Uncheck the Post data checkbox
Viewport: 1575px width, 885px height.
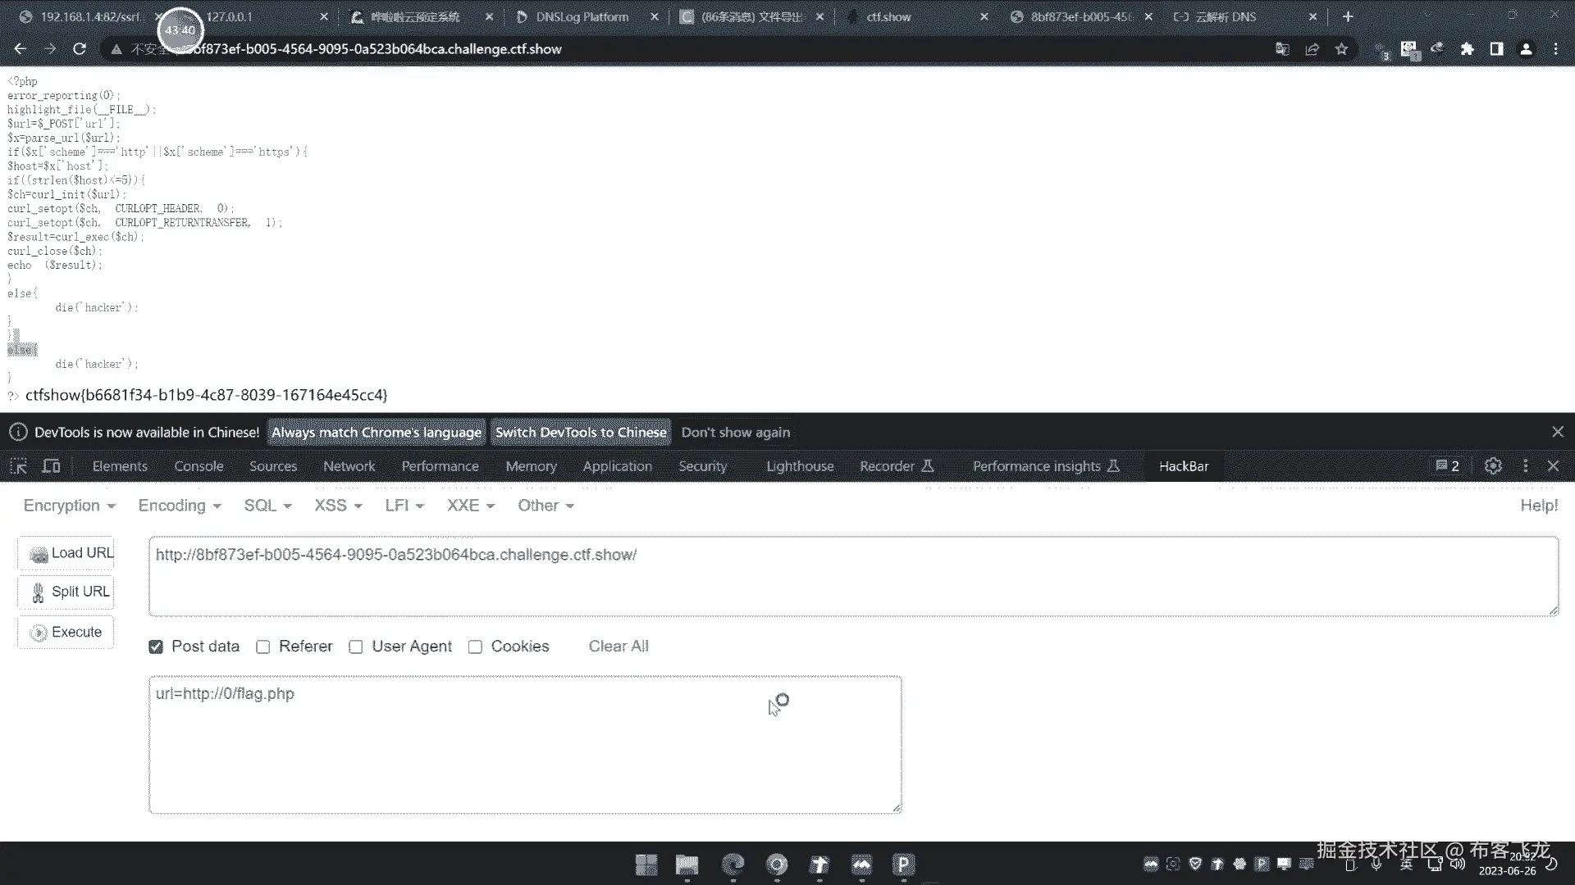(x=156, y=647)
